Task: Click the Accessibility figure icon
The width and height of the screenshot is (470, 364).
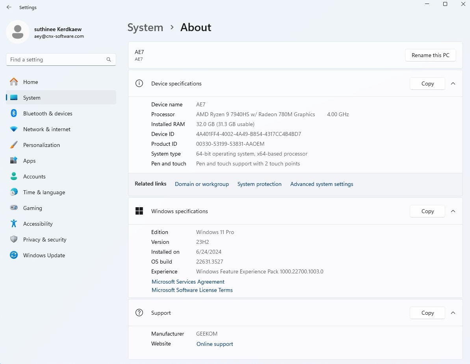Action: [14, 223]
